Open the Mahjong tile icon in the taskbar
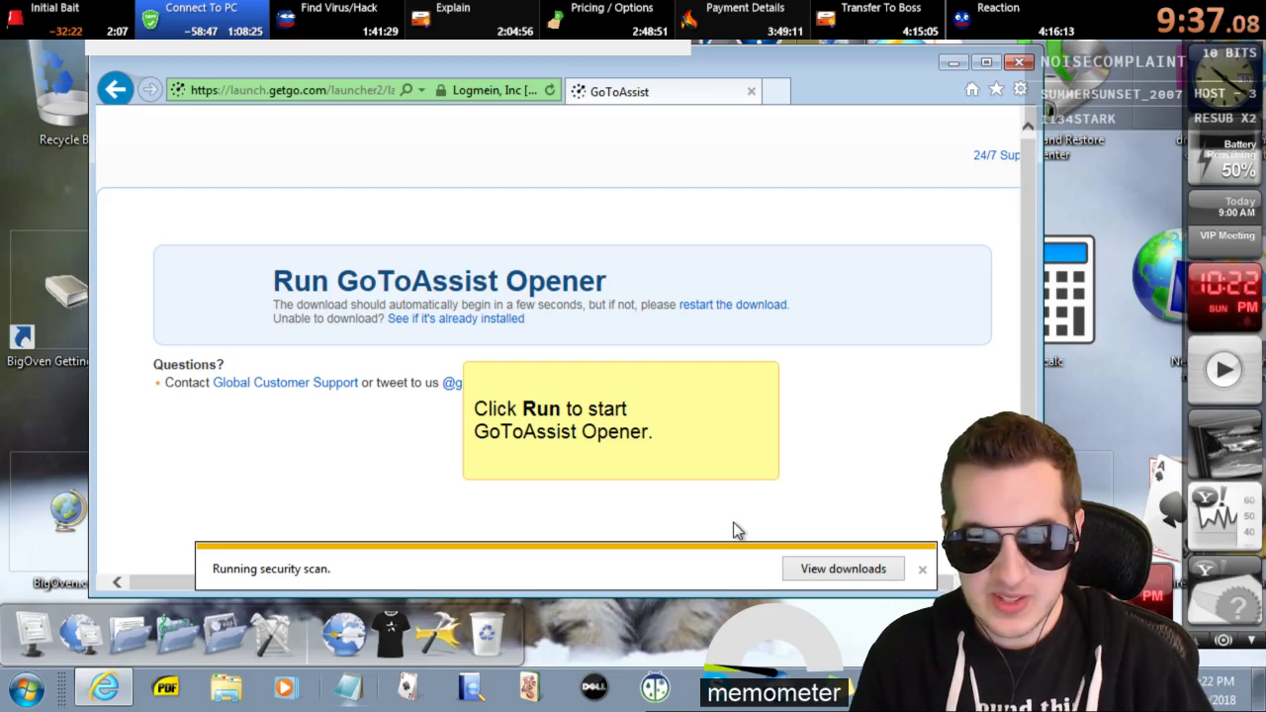 coord(530,687)
